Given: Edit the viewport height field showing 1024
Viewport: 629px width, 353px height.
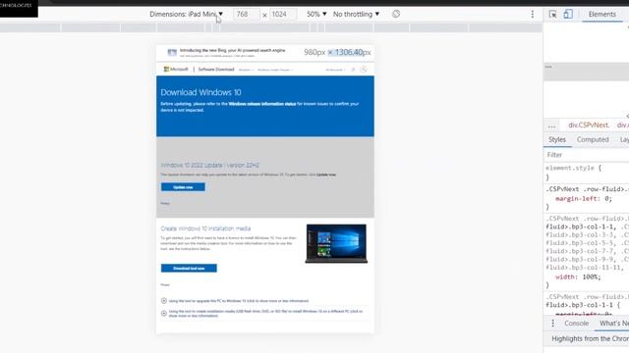Looking at the screenshot, I should click(283, 14).
